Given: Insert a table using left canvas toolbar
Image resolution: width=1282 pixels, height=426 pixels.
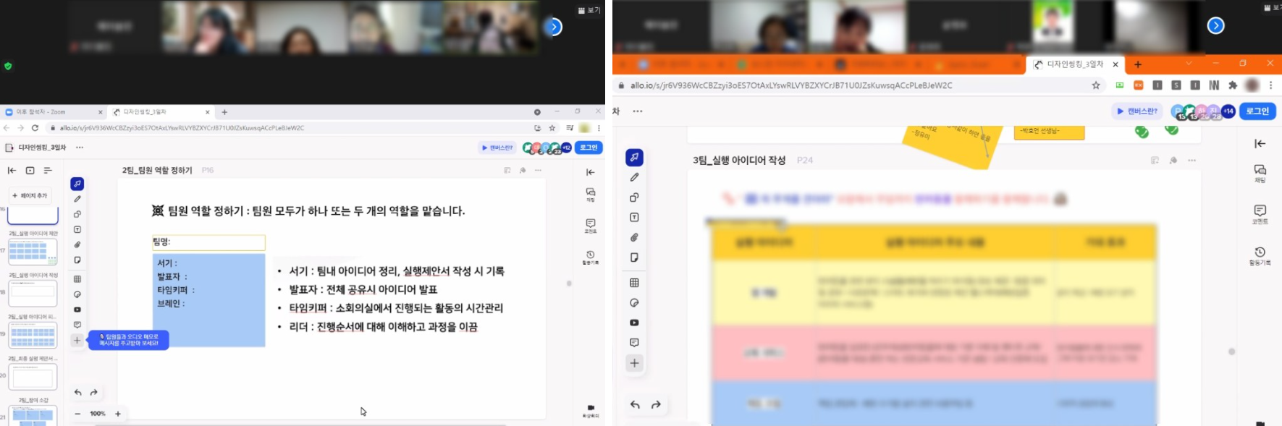Looking at the screenshot, I should (77, 278).
